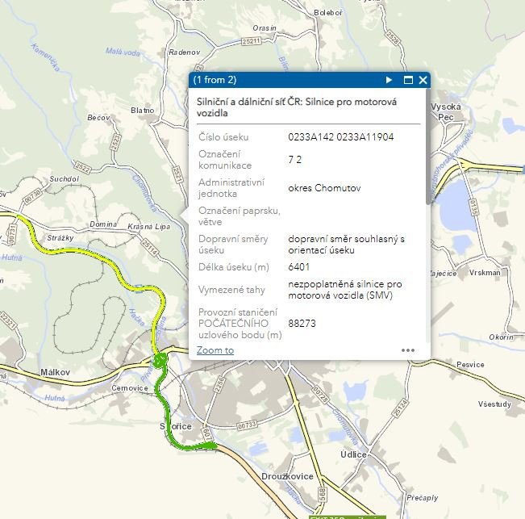Click road number shield 25211
The image size is (525, 519).
252,40
